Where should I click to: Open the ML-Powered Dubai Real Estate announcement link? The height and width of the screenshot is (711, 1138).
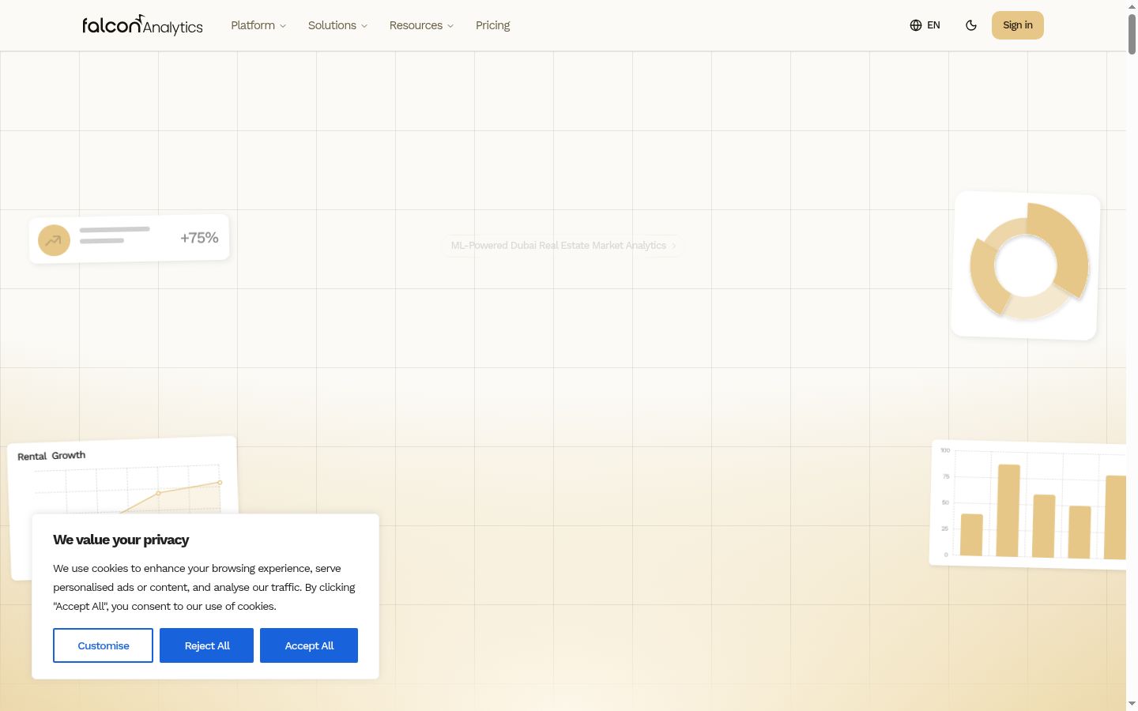(563, 246)
